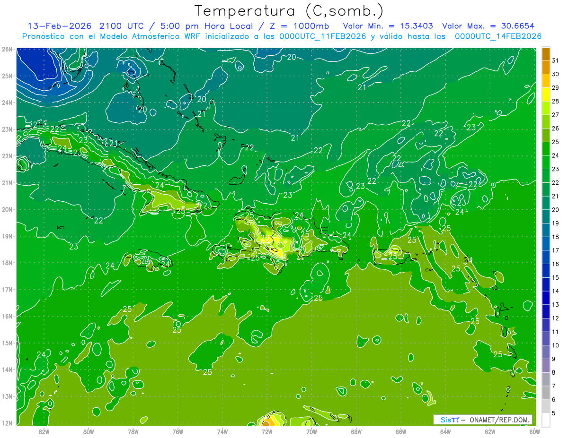Click the "0000UTC_11FEB2026" initialization time text
Viewport: 568px width, 438px height.
(x=323, y=36)
